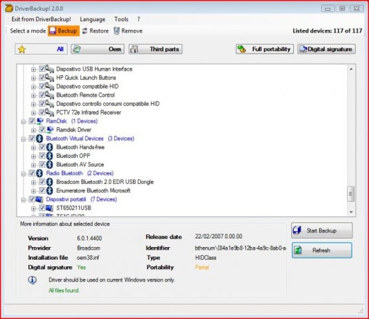
Task: Expand PCTV 72e Infrared Receiver node
Action: click(33, 113)
